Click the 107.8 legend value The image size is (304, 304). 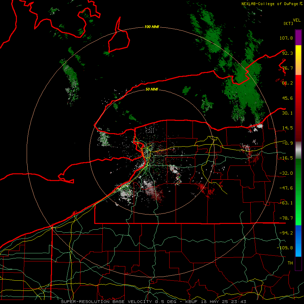pyautogui.click(x=286, y=38)
